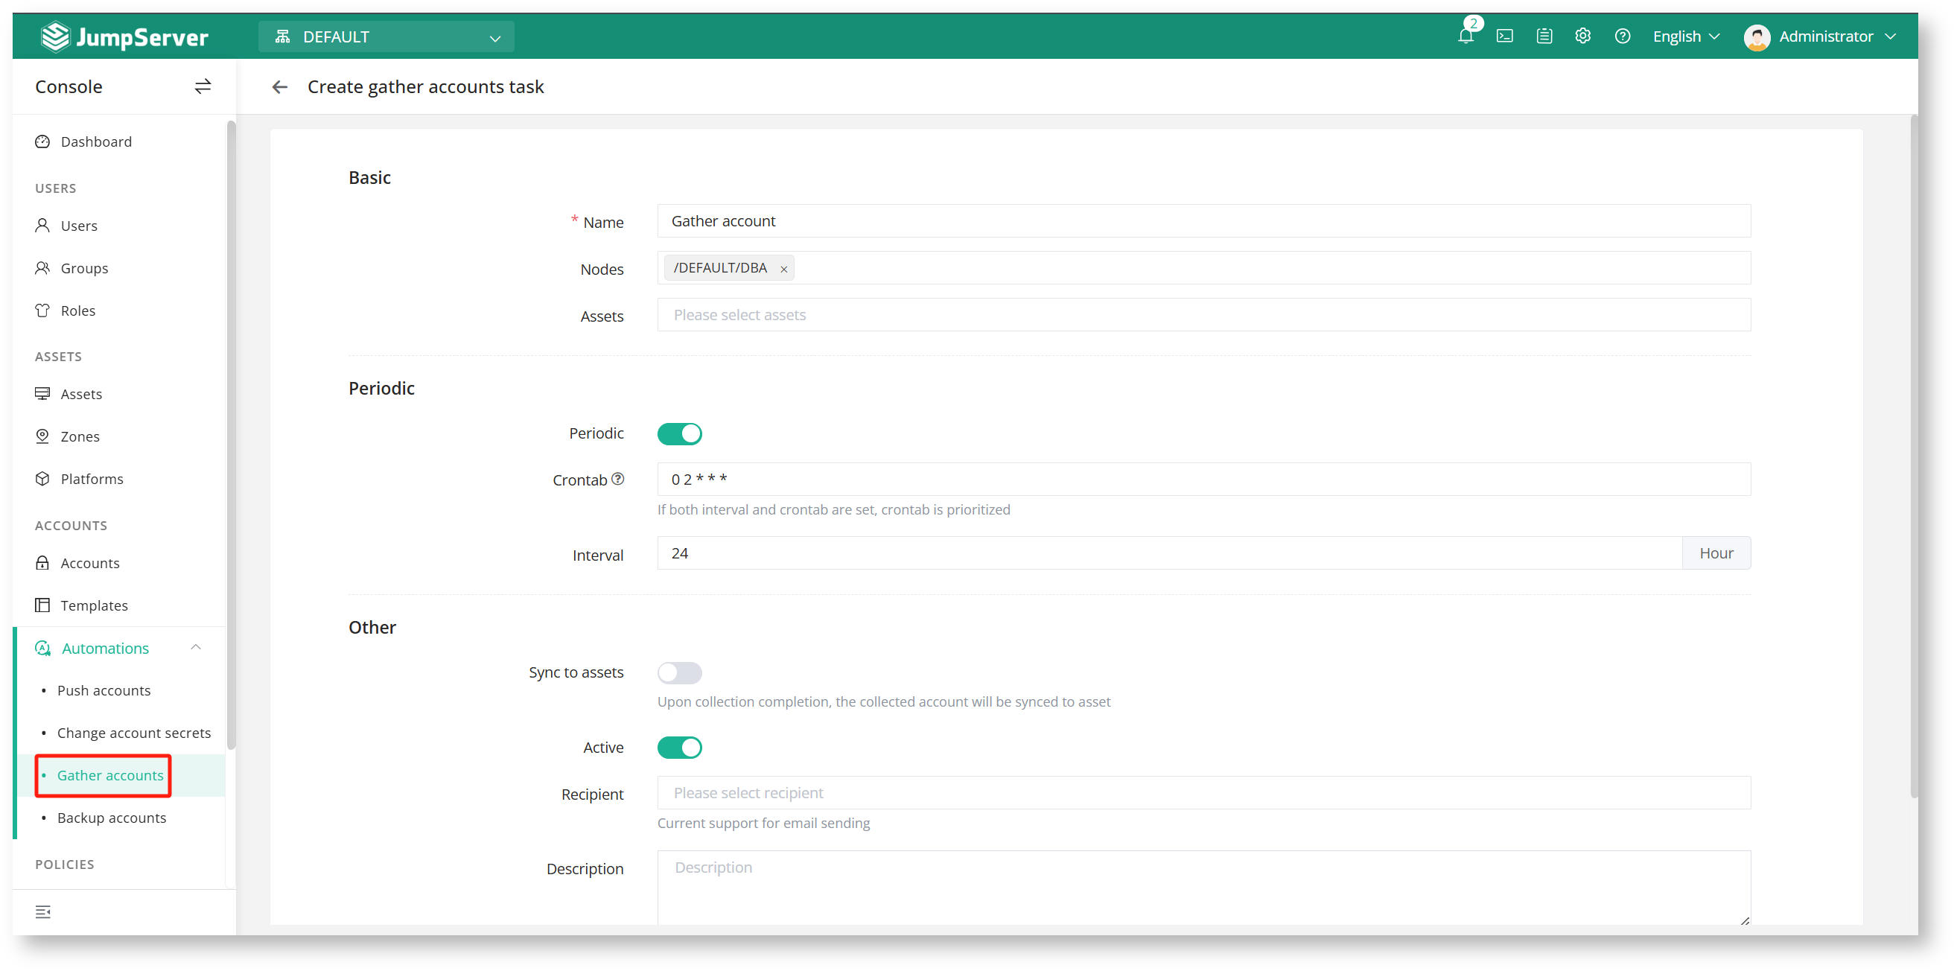The image size is (1954, 971).
Task: Open the tickets list icon in header
Action: coord(1544,36)
